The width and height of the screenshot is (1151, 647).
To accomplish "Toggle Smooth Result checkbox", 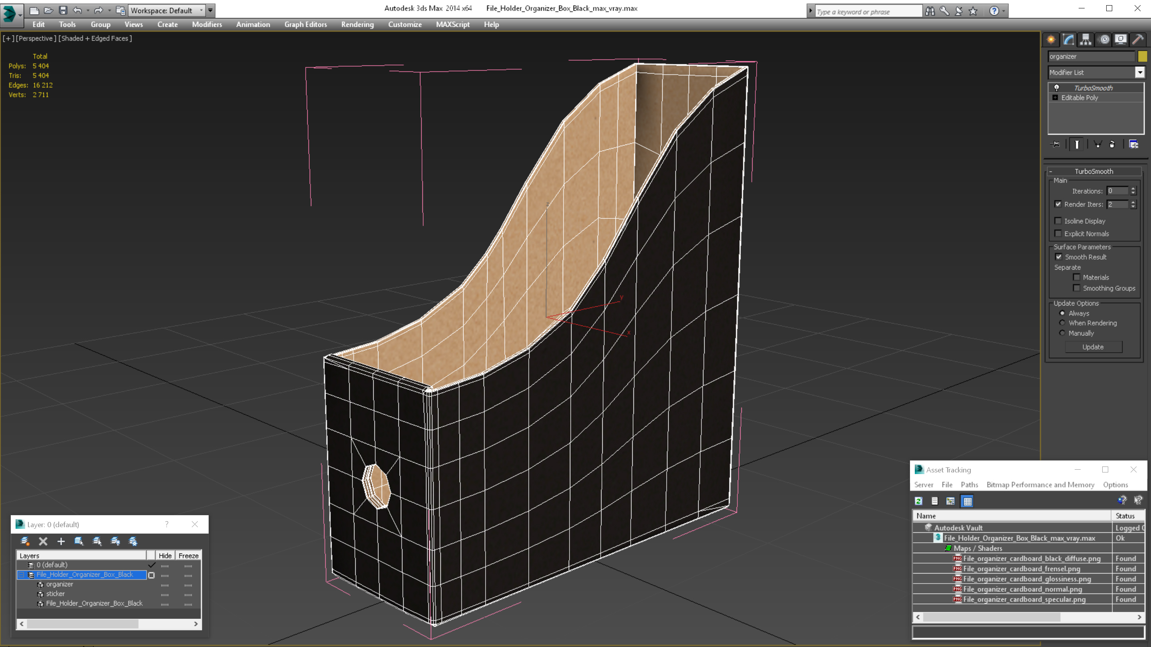I will (x=1059, y=257).
